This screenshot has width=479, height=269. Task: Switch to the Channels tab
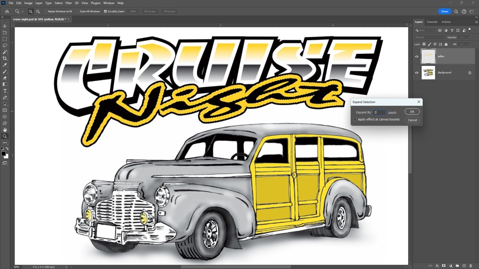(x=432, y=22)
